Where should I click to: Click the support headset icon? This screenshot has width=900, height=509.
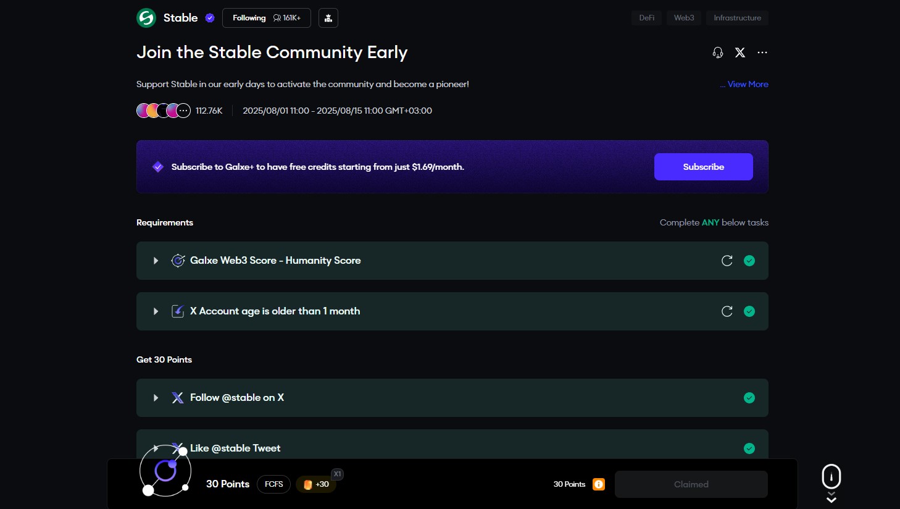point(717,53)
